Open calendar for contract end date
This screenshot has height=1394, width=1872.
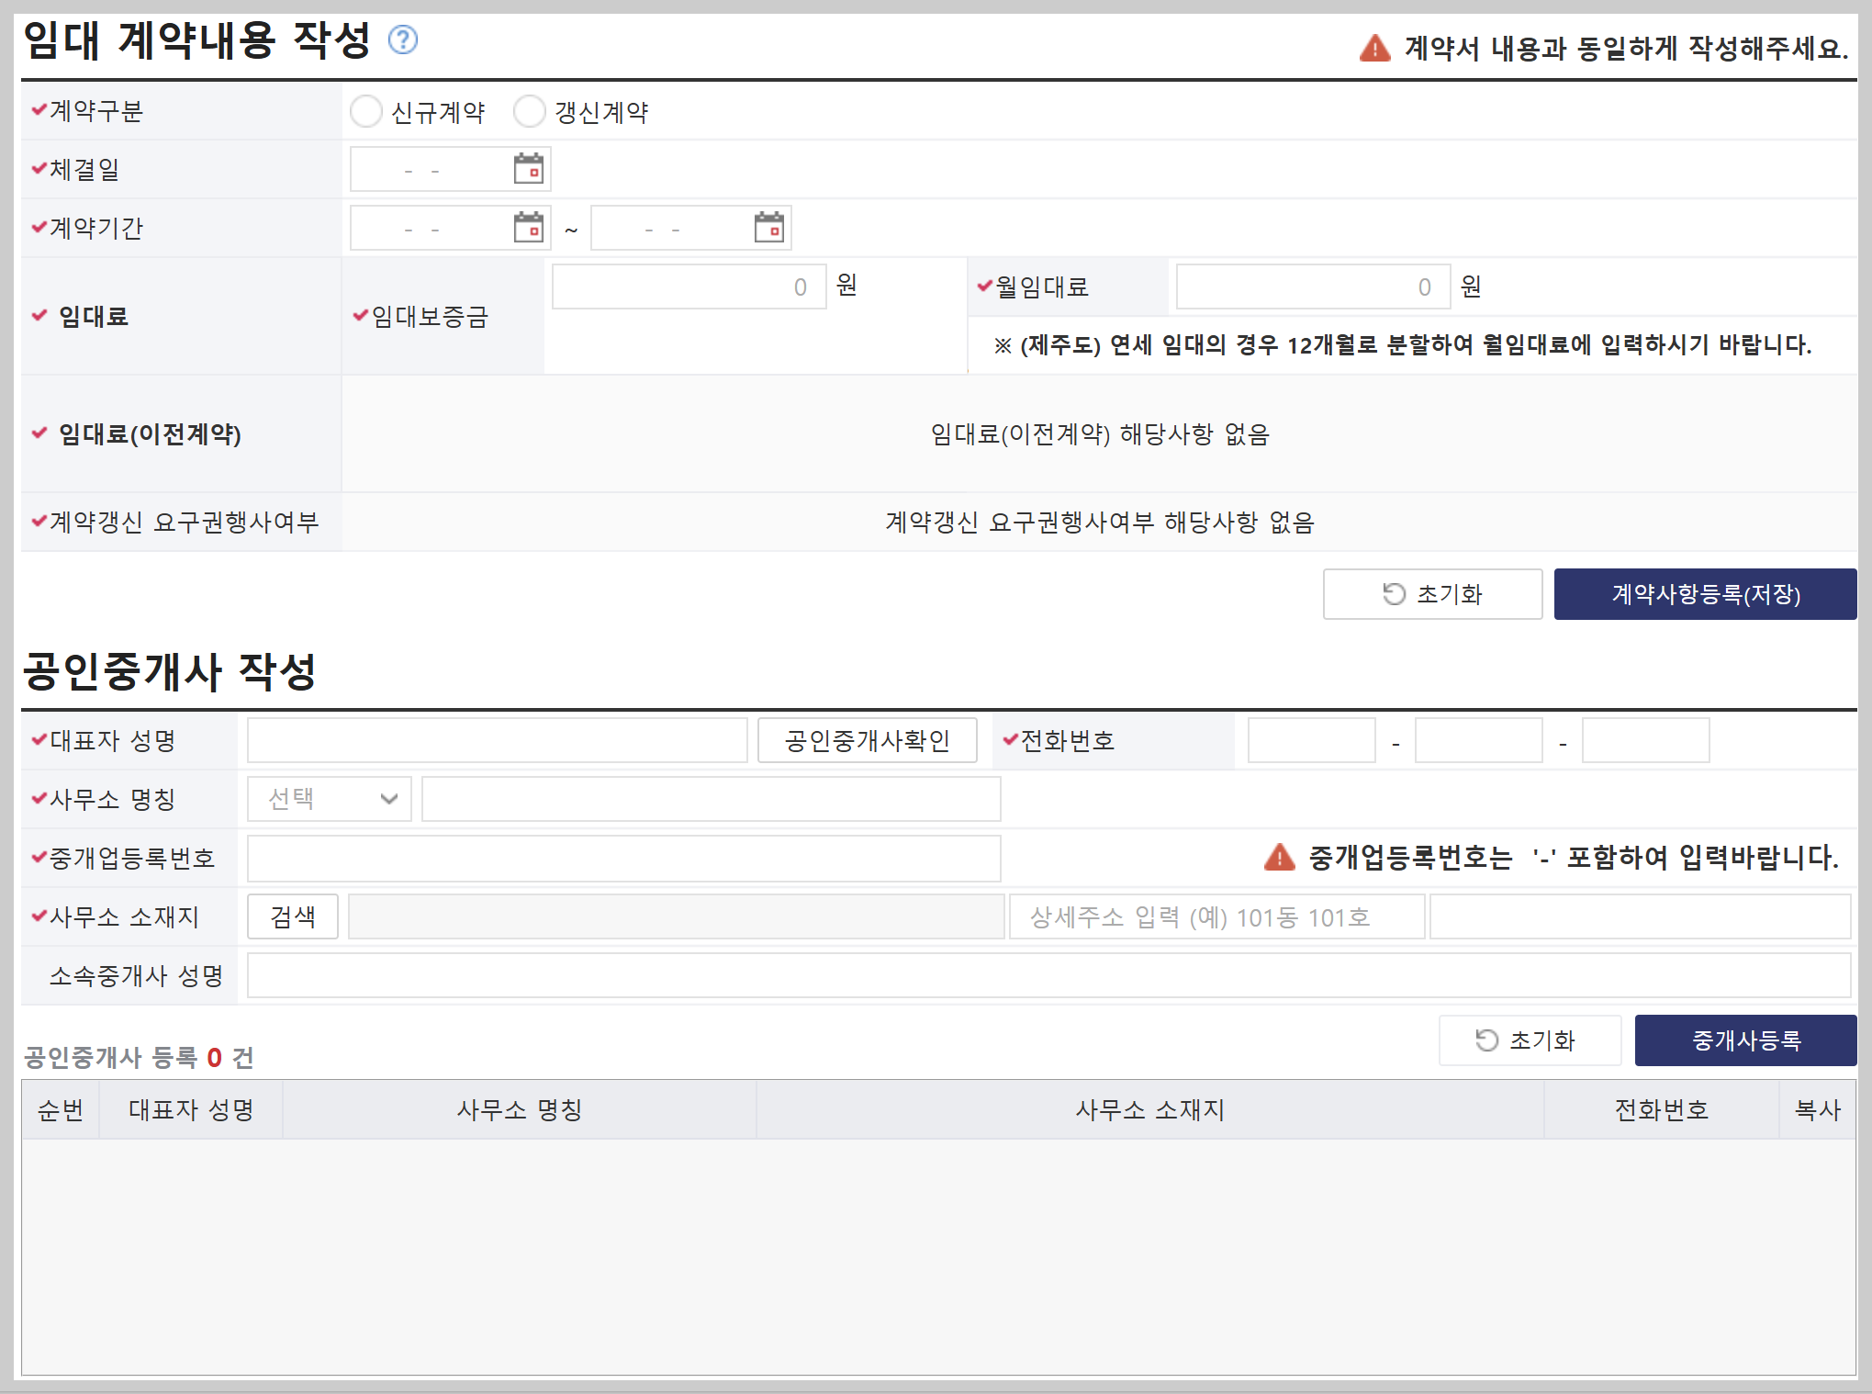[768, 228]
